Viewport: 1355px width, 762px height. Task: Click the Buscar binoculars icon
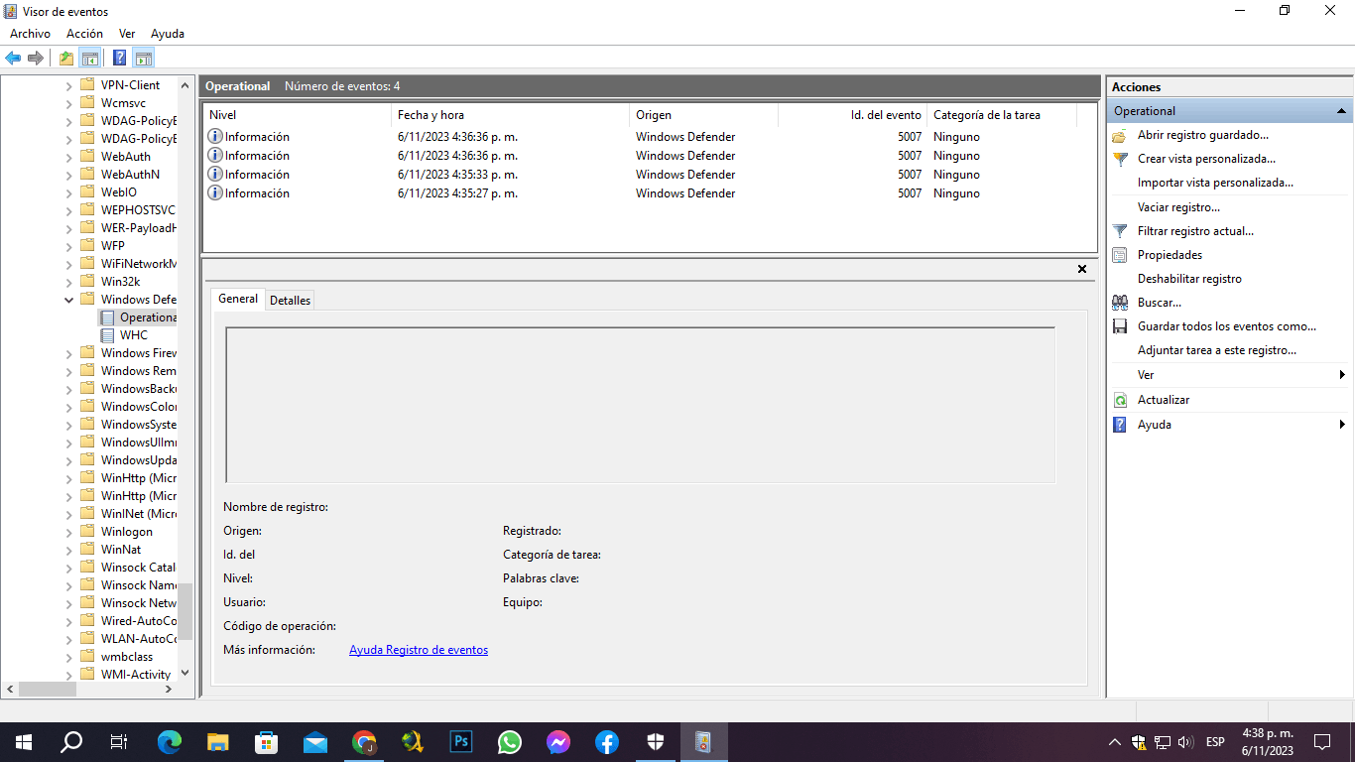(x=1120, y=303)
